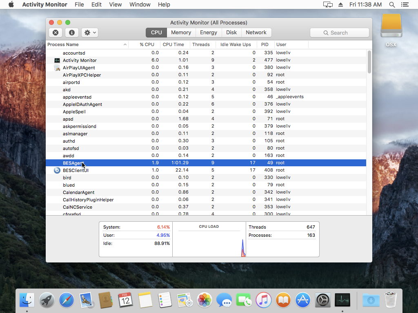Open iTunes from the Dock

pos(263,300)
